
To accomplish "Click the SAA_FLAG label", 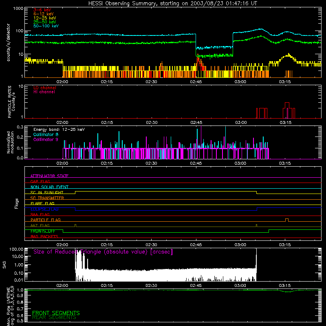I will coord(40,214).
